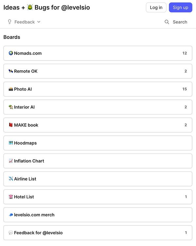Click the camera icon beside Photo AI

[11, 89]
